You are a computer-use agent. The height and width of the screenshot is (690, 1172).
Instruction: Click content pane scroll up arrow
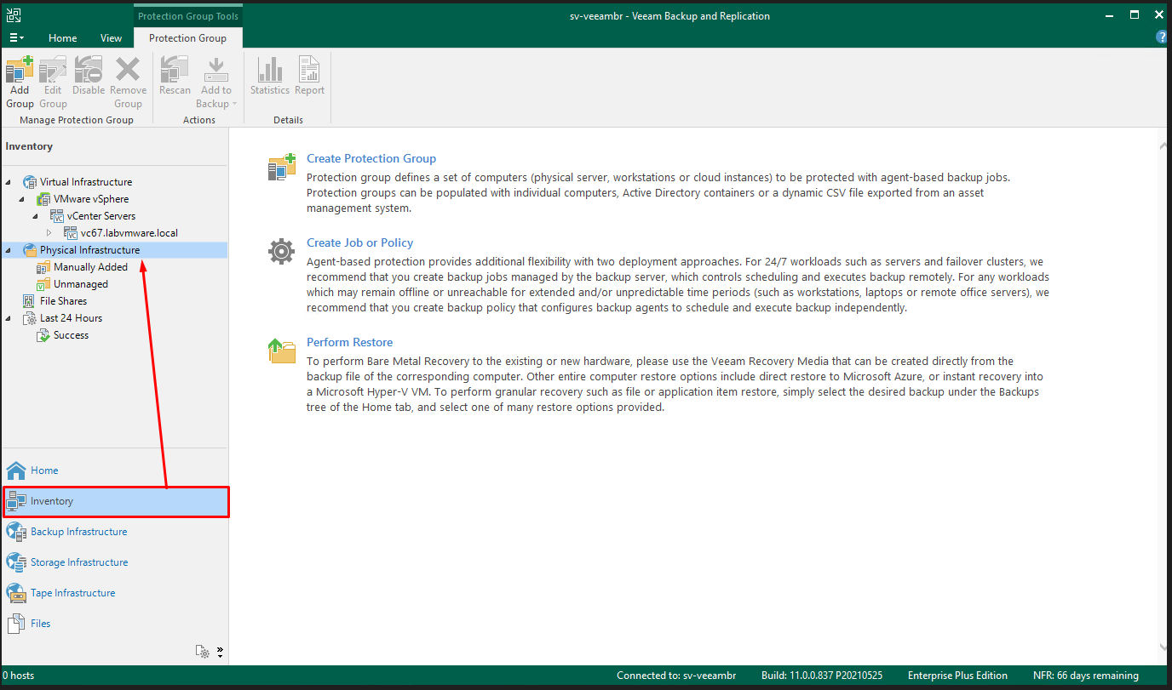1163,146
